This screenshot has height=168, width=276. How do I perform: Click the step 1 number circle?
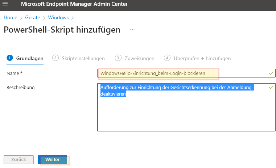[10, 58]
